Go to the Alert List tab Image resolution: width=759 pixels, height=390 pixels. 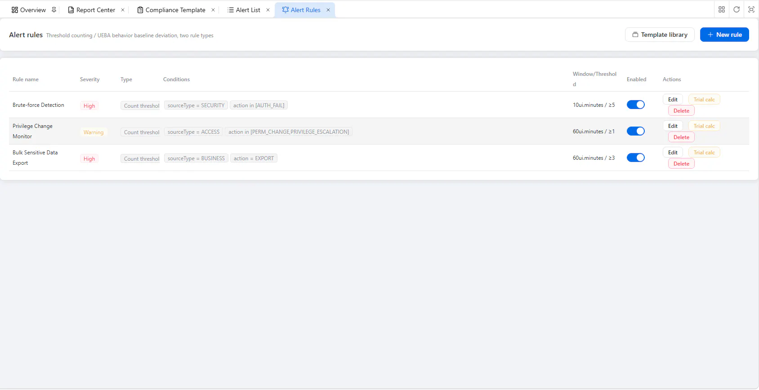click(244, 10)
